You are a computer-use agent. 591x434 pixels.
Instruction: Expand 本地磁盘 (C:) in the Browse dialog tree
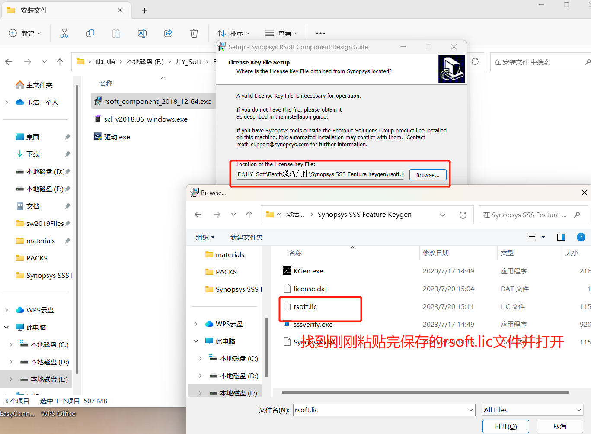(x=200, y=358)
